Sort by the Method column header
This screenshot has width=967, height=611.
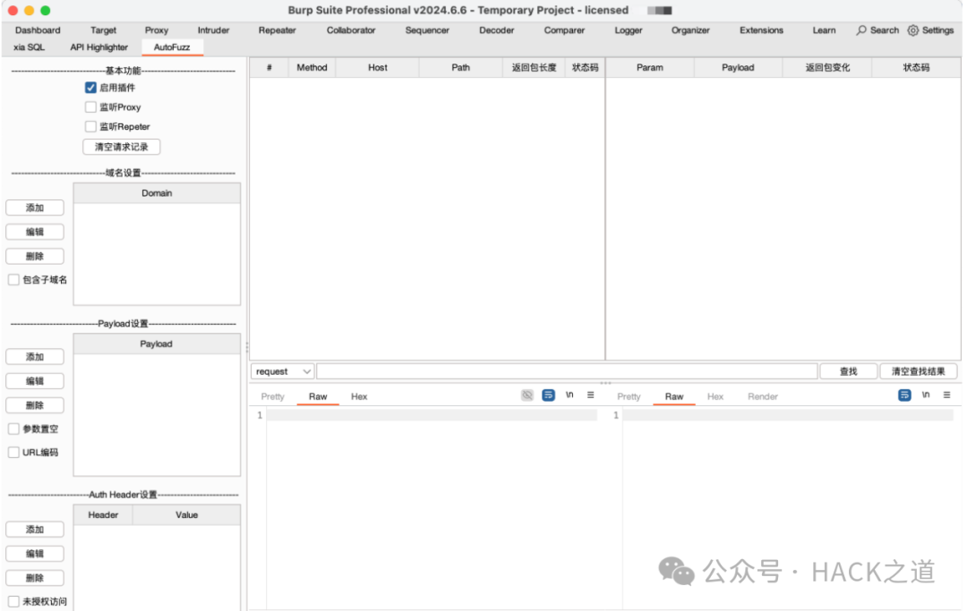[x=312, y=68]
